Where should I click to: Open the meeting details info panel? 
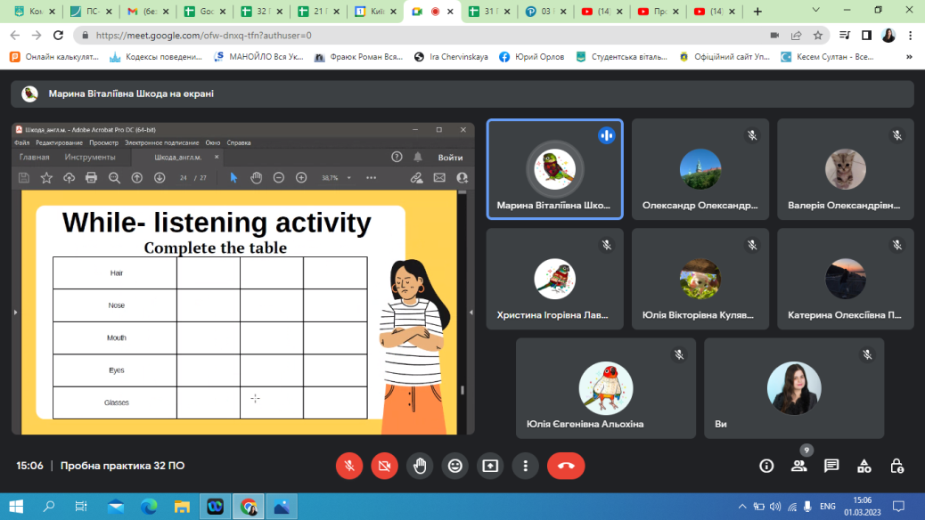pos(765,466)
